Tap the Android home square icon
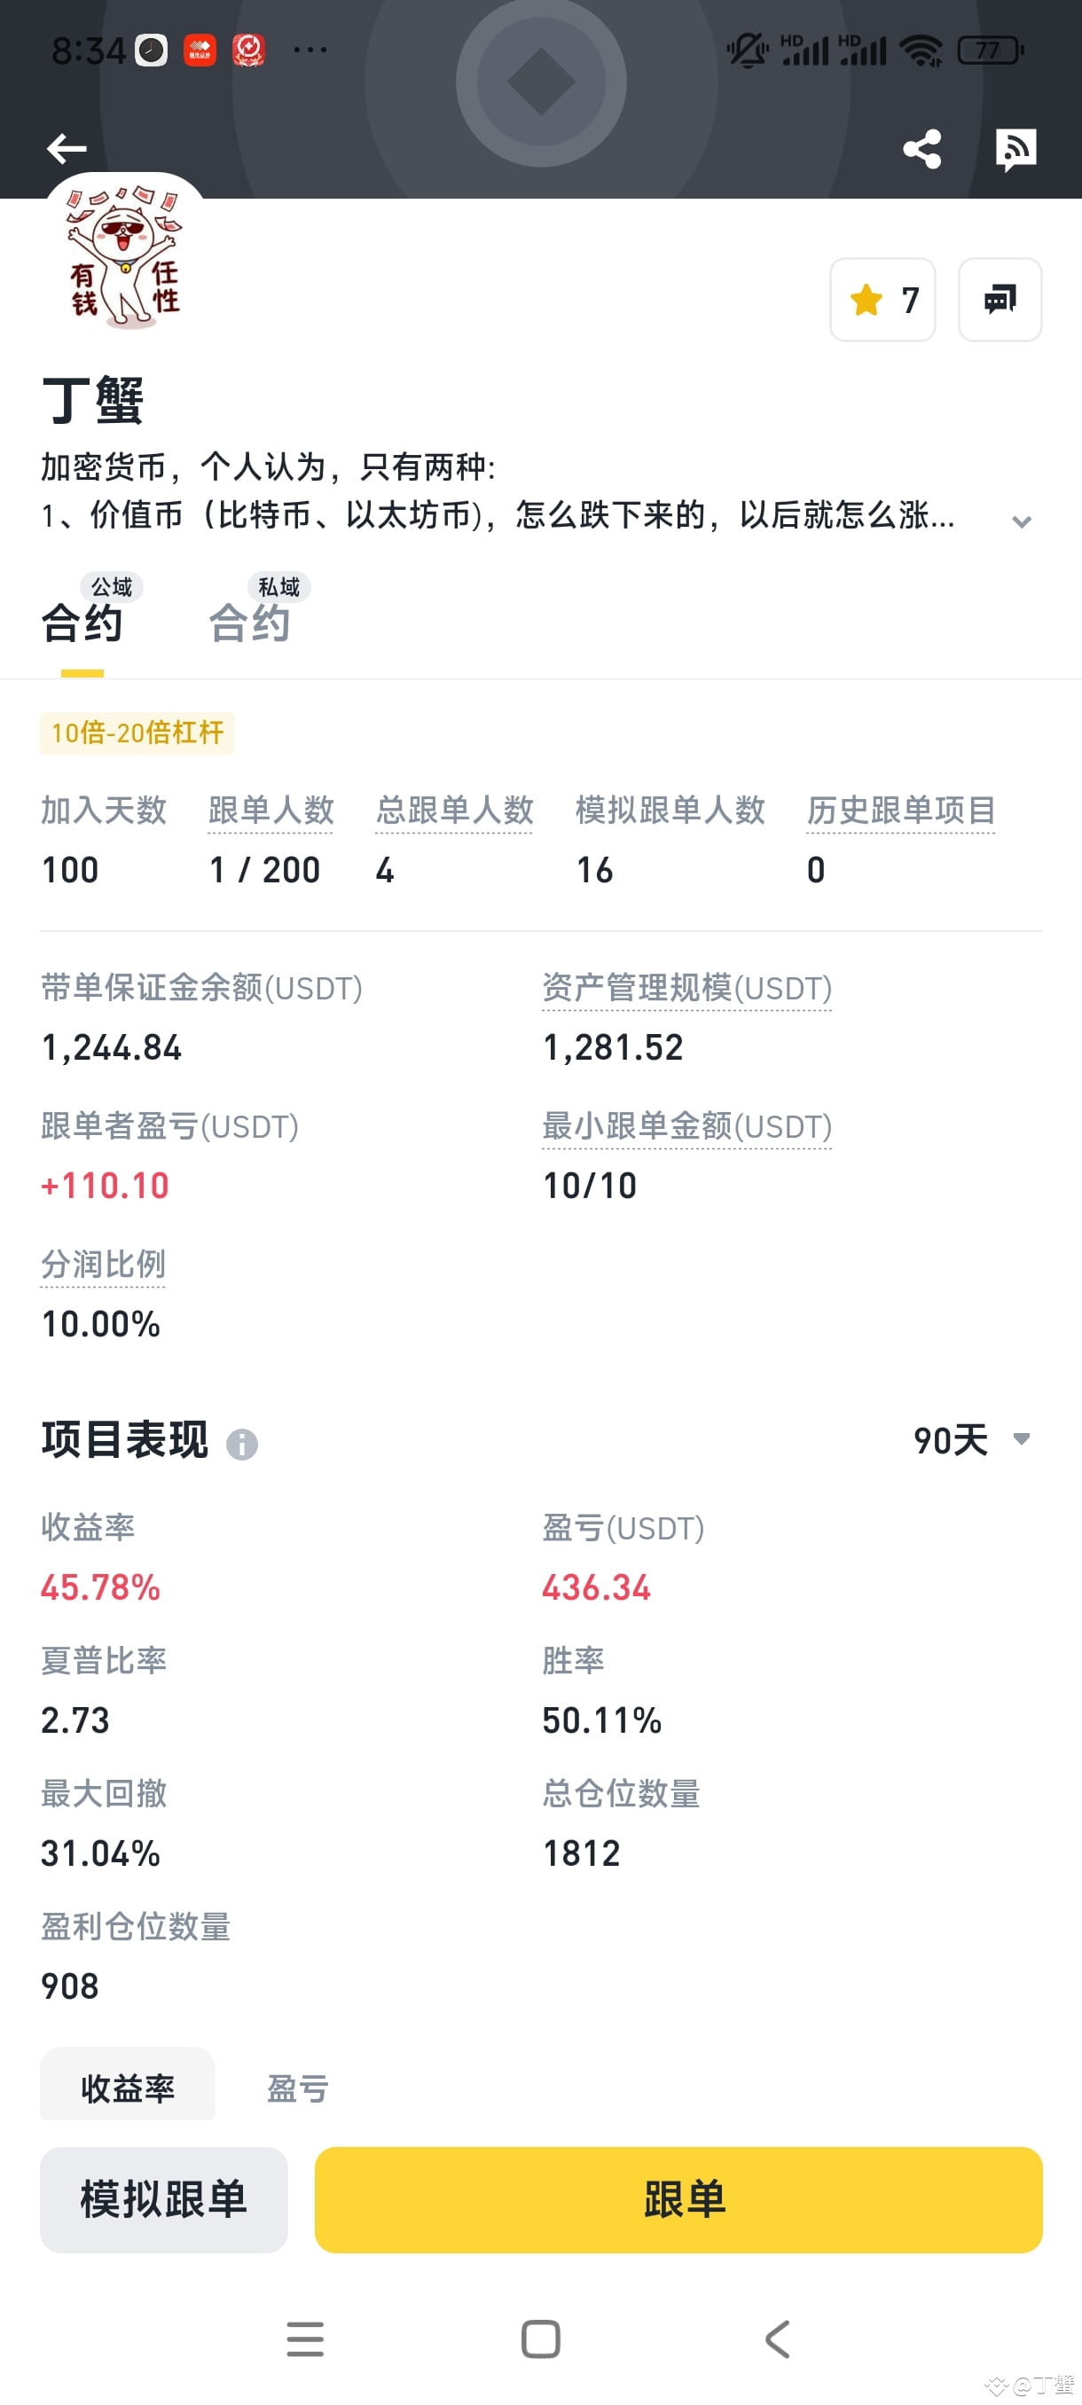 click(x=540, y=2338)
